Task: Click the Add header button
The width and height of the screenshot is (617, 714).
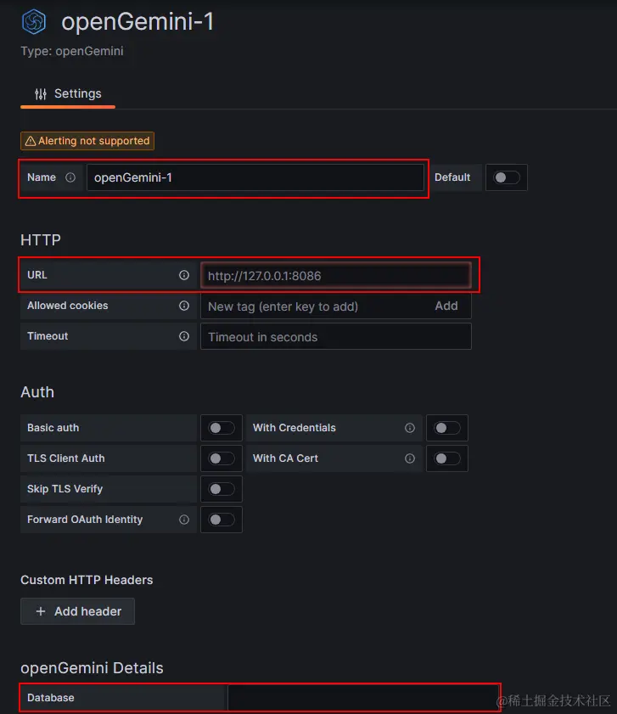Action: coord(77,611)
